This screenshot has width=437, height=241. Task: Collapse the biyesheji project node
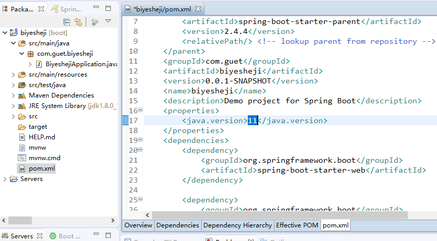5,33
